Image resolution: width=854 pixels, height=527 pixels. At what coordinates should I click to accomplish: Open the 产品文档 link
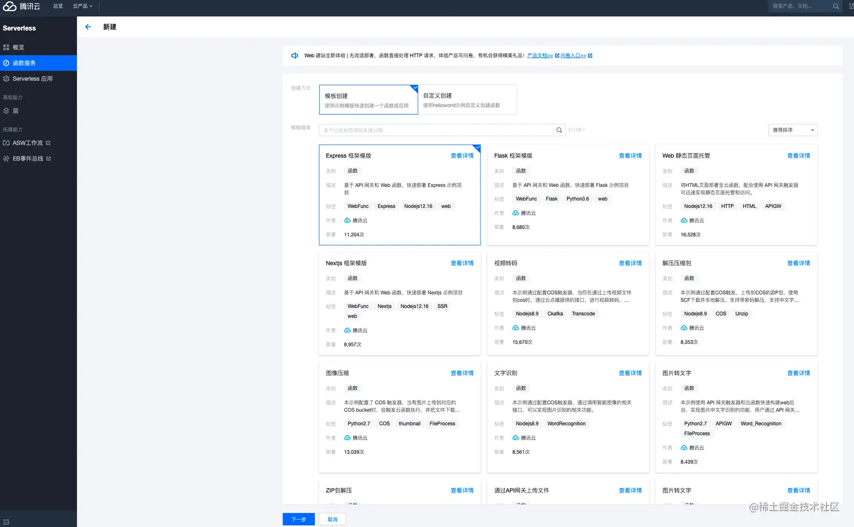pos(540,55)
